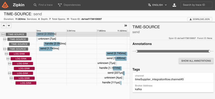Click the channel tag value timeSupplier_integrationflow.channel#0
The height and width of the screenshot is (99, 215).
click(x=159, y=80)
